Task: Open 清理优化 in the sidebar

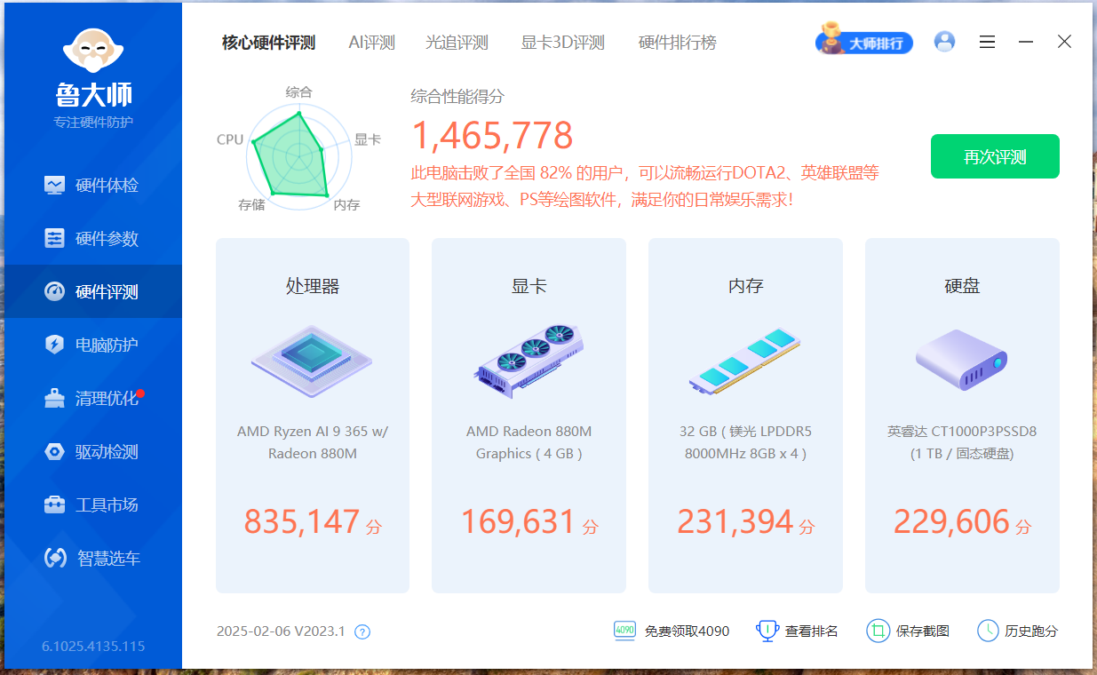Action: (x=92, y=398)
